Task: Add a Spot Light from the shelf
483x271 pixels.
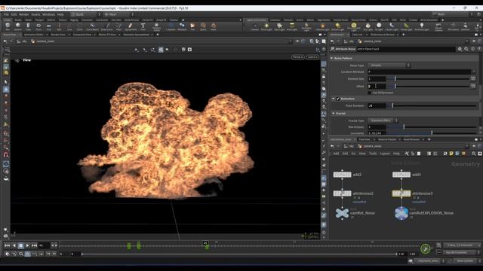Action: 279,27
